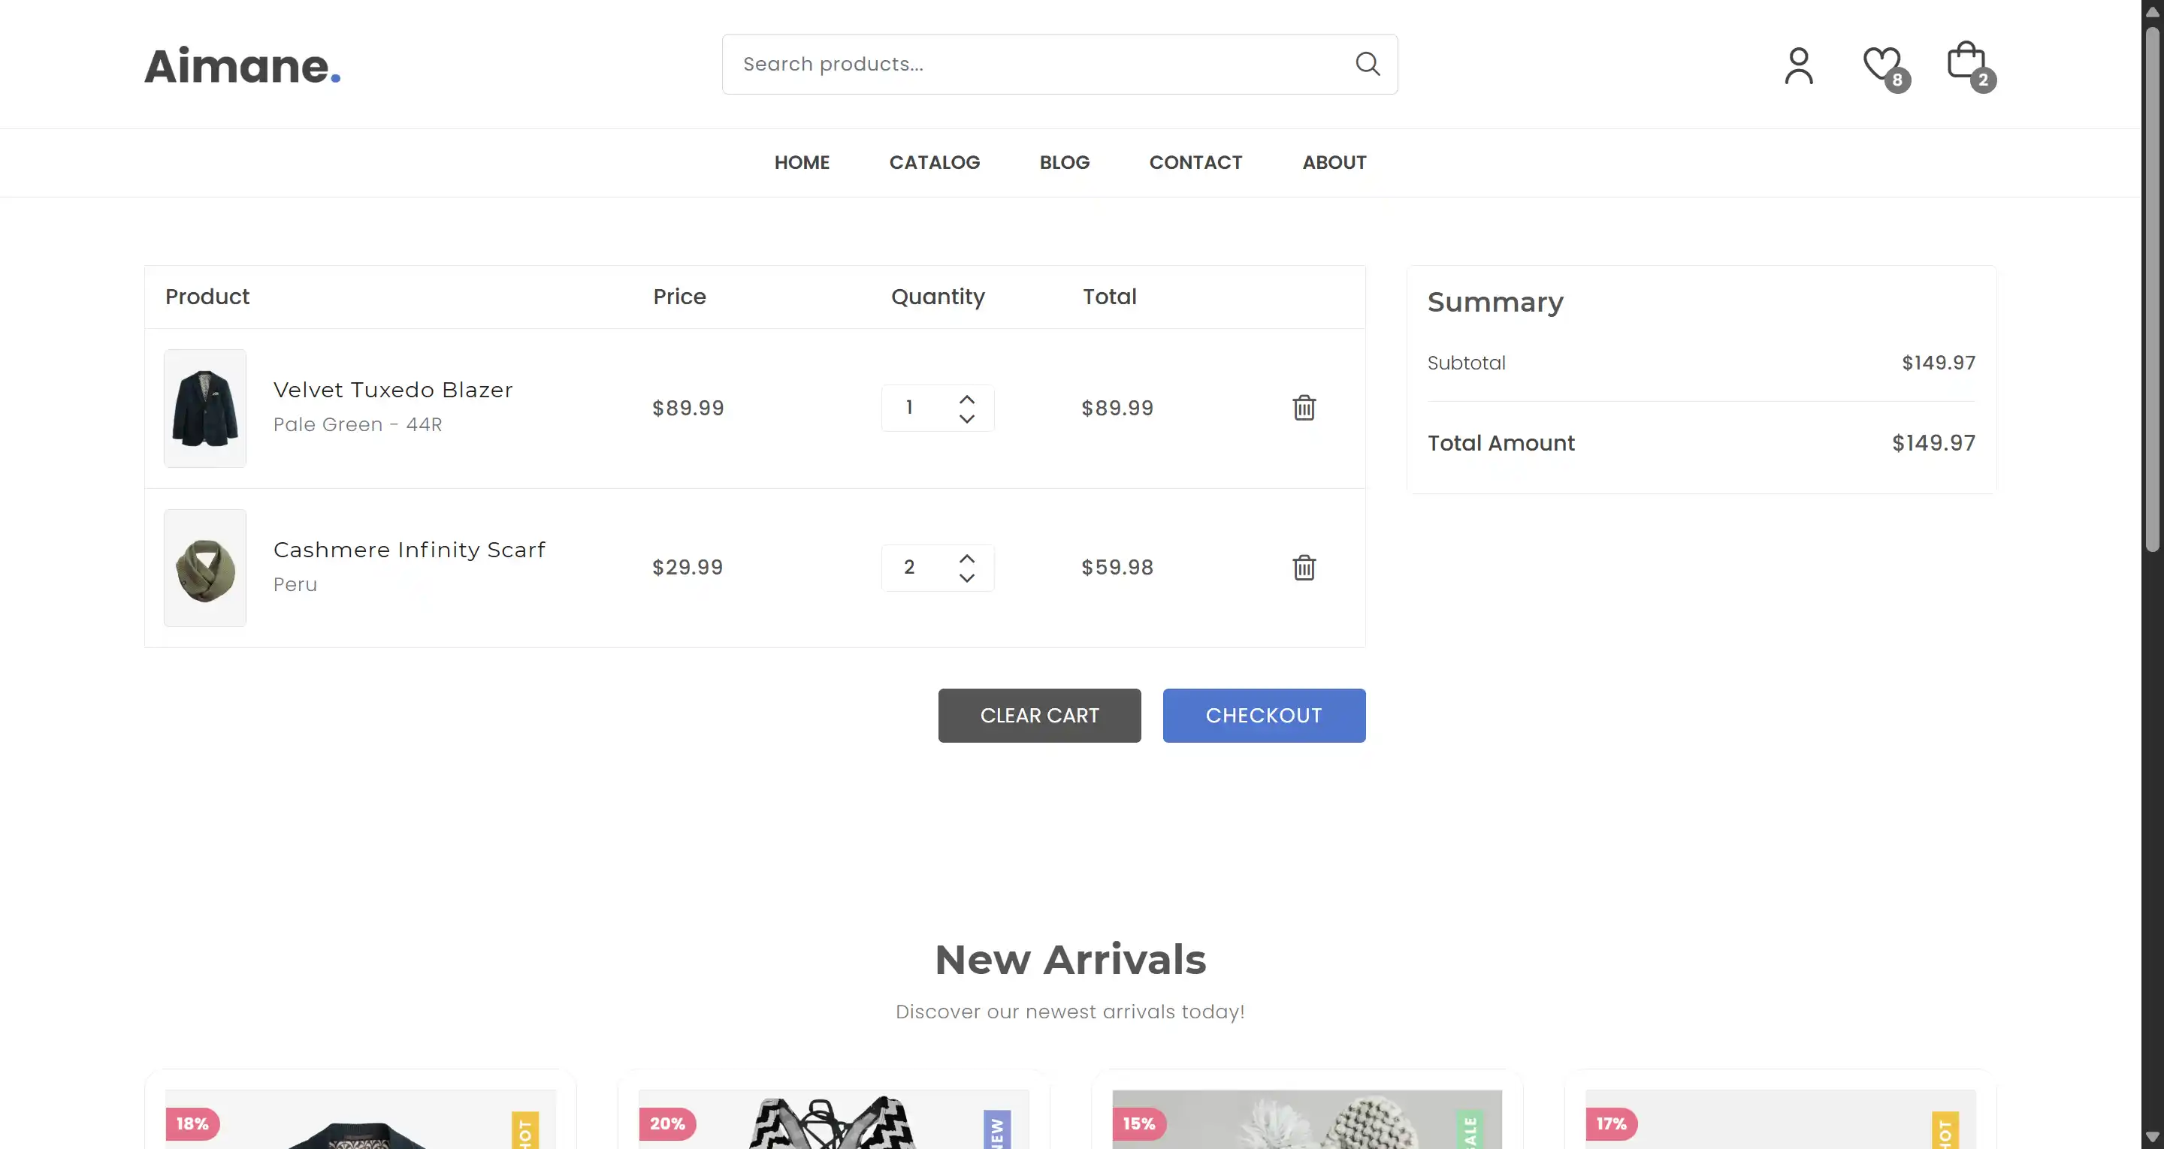Navigate to the Contact page
The width and height of the screenshot is (2164, 1149).
point(1195,162)
